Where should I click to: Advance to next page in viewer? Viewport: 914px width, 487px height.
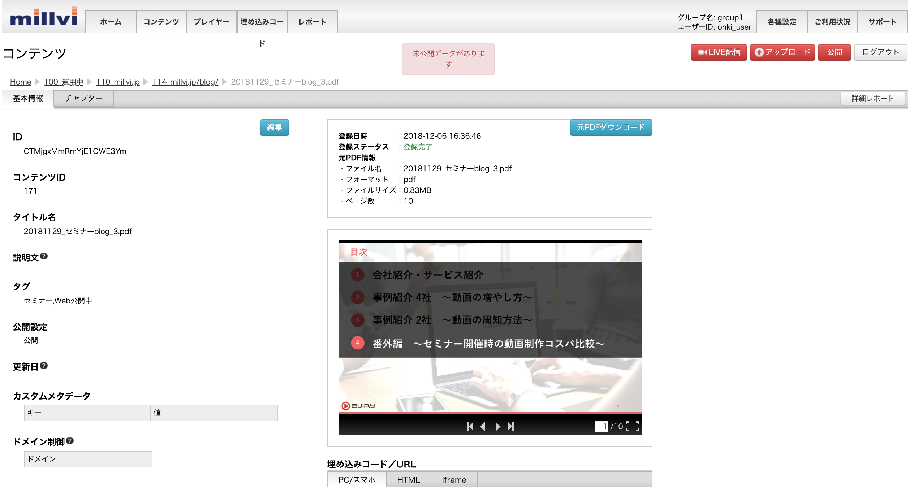tap(498, 426)
